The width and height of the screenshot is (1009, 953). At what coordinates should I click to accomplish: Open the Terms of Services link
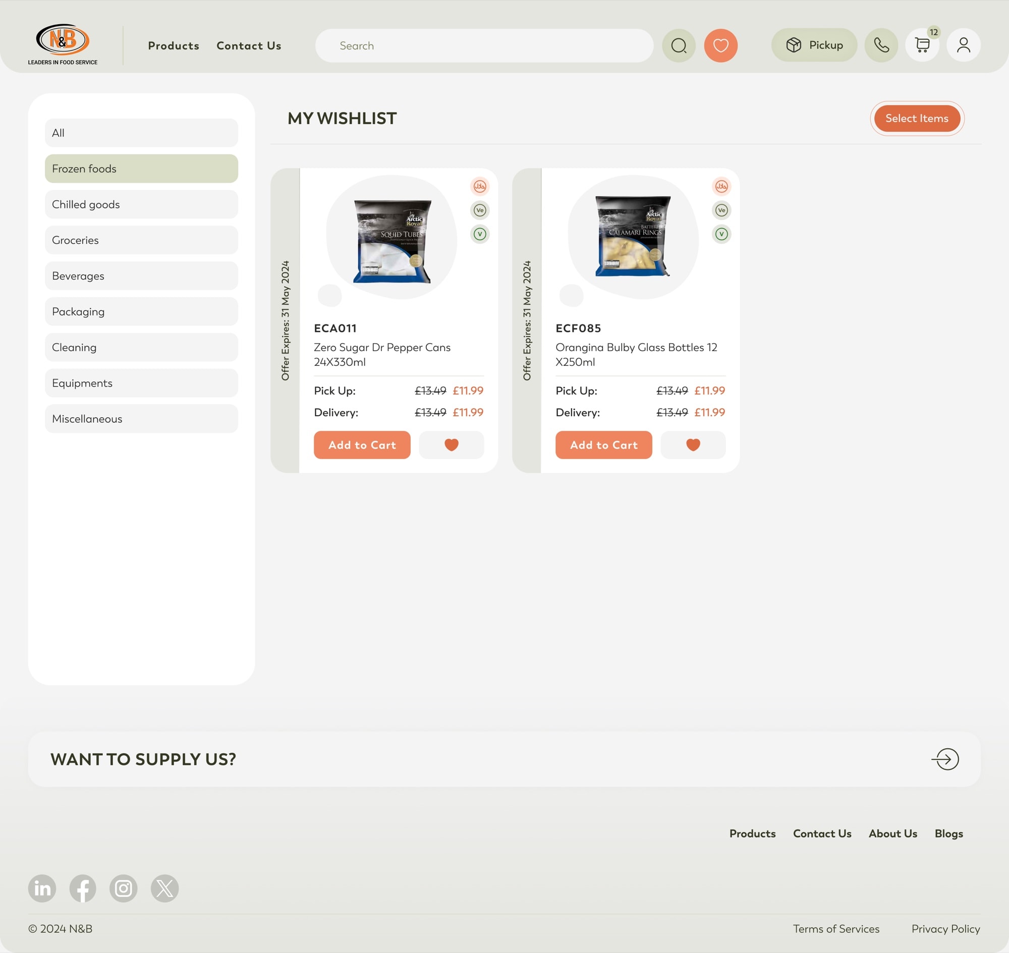tap(836, 929)
